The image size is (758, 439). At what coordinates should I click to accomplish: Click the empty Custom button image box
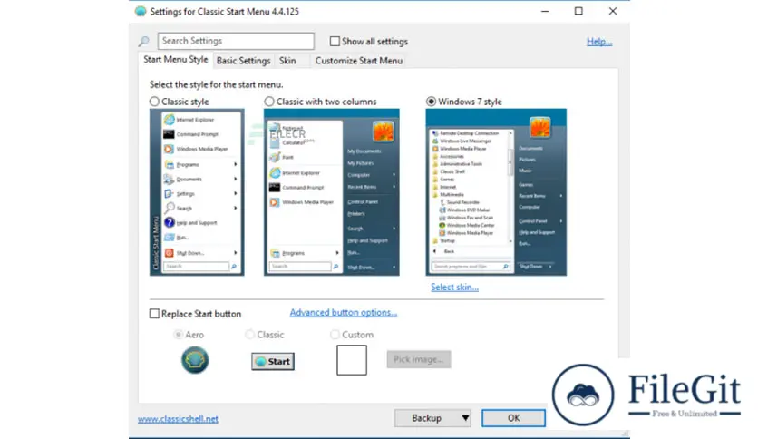point(352,360)
